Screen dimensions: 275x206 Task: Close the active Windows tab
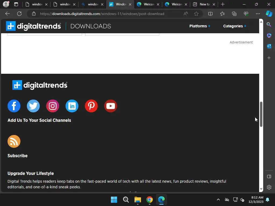pos(130,4)
